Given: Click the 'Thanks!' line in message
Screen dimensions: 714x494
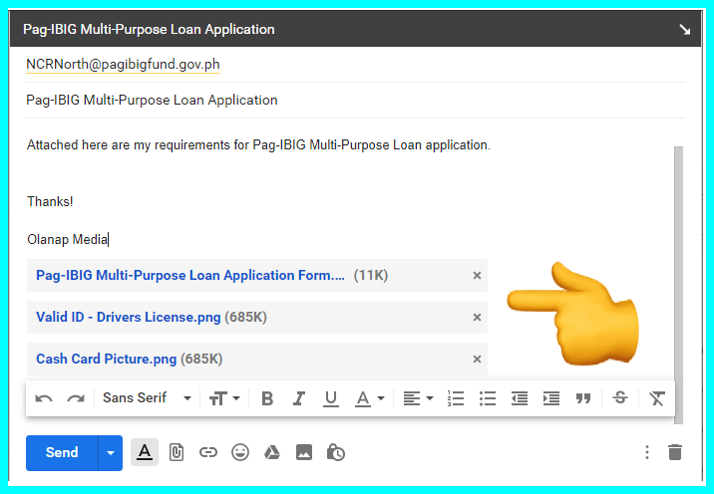Looking at the screenshot, I should (50, 201).
